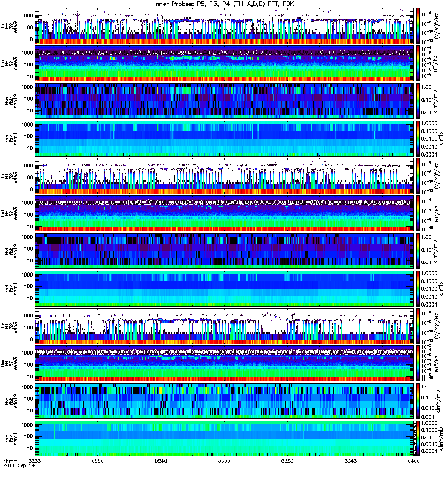
Task: Click the 'tha fff 32 scm3' y-axis label
Action: click(x=10, y=63)
